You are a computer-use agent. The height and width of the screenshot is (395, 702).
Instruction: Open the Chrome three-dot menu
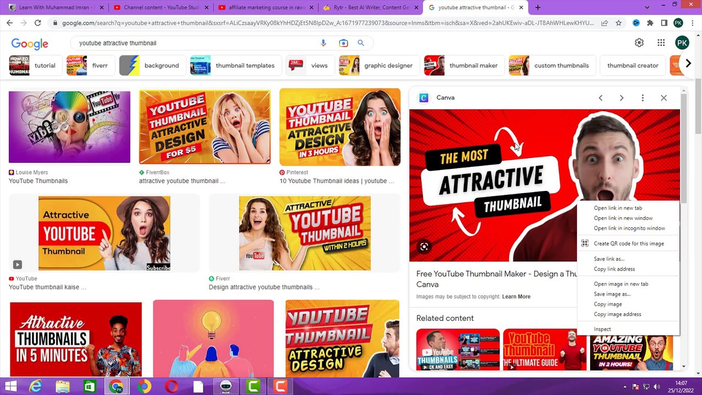(692, 23)
